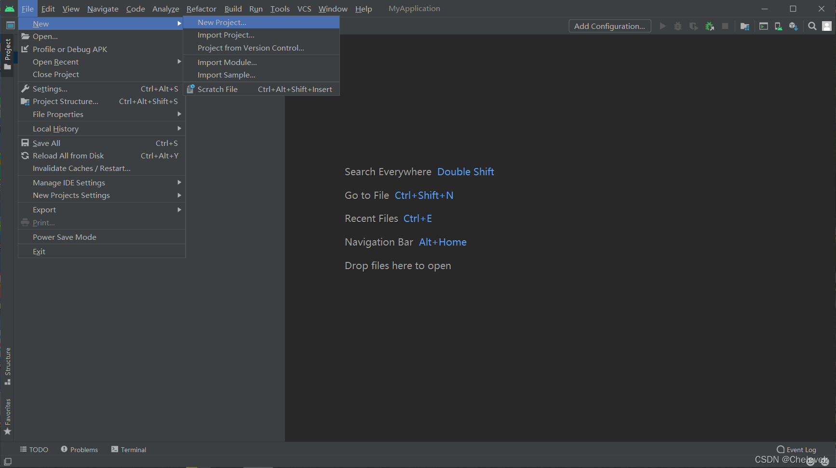Click the Run app play icon

point(663,26)
